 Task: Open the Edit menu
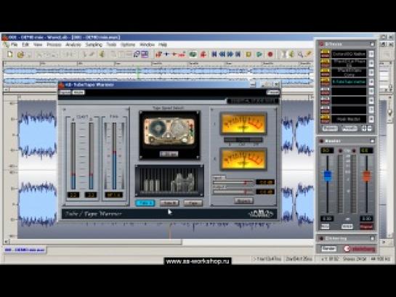click(x=25, y=45)
